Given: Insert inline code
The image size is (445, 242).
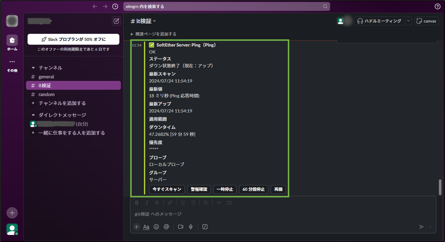Looking at the screenshot, I should point(219,203).
